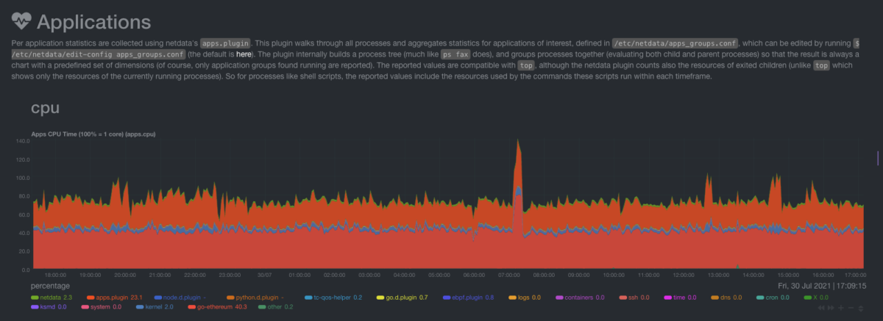Click the ksmd color swatch in legend
The width and height of the screenshot is (883, 321).
pyautogui.click(x=35, y=306)
